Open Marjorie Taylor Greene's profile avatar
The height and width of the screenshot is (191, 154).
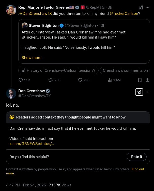click(11, 10)
